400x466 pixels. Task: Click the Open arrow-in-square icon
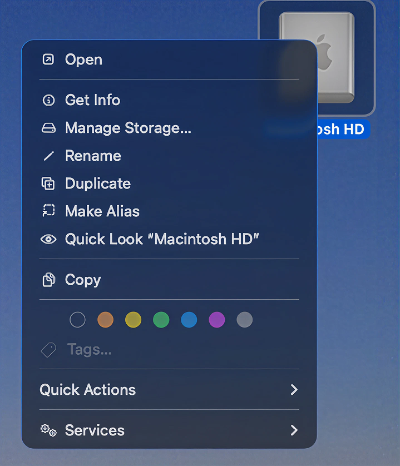pos(48,60)
